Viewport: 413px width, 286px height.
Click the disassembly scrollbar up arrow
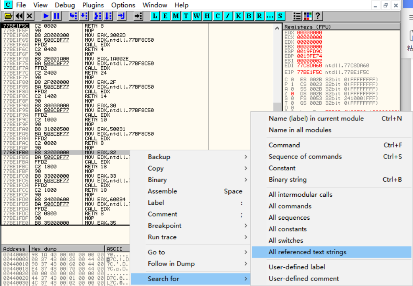click(277, 28)
